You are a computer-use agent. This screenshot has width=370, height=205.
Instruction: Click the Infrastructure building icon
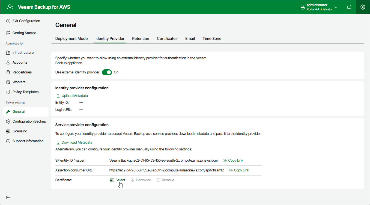[8, 53]
